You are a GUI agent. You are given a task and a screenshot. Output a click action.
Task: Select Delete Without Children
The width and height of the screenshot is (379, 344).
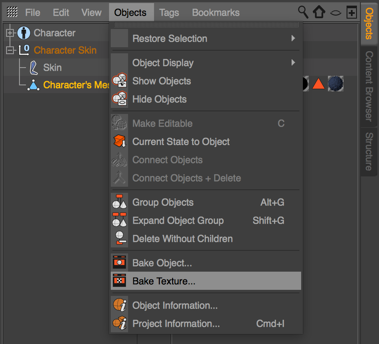tap(182, 239)
